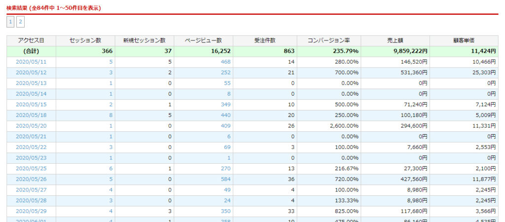
Task: Click the コンバージョン率 column header
Action: [x=329, y=40]
